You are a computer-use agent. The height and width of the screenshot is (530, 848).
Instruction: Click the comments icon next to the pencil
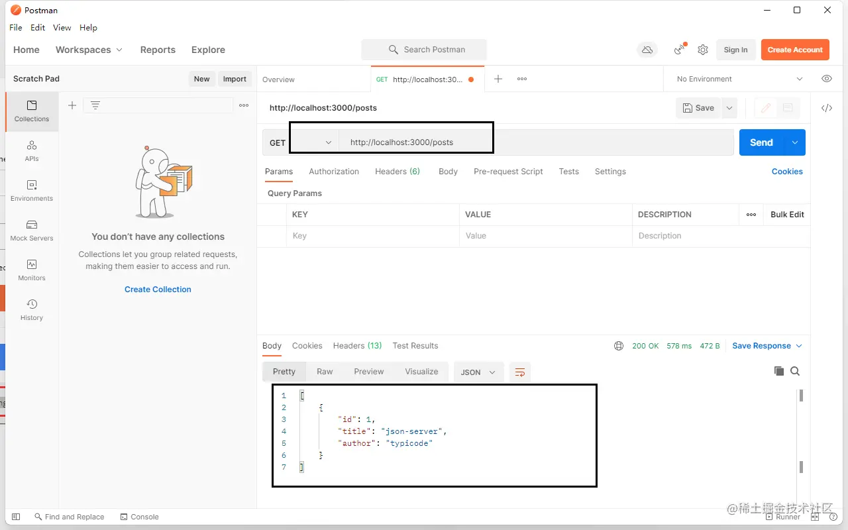click(788, 108)
